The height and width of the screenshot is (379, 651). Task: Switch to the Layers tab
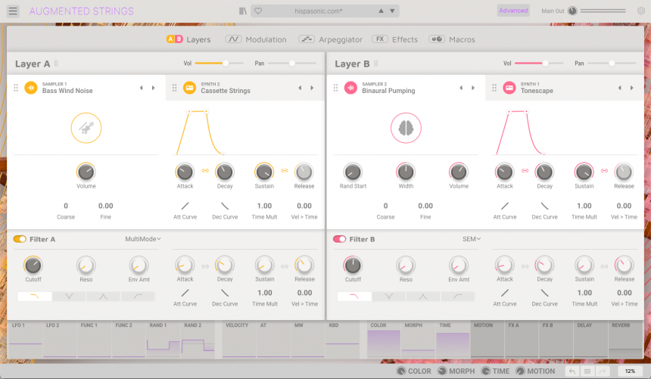[188, 39]
